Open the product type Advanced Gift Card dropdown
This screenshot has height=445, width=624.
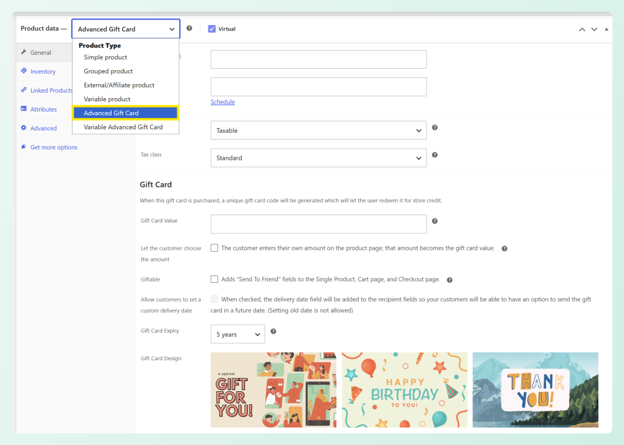(x=126, y=29)
